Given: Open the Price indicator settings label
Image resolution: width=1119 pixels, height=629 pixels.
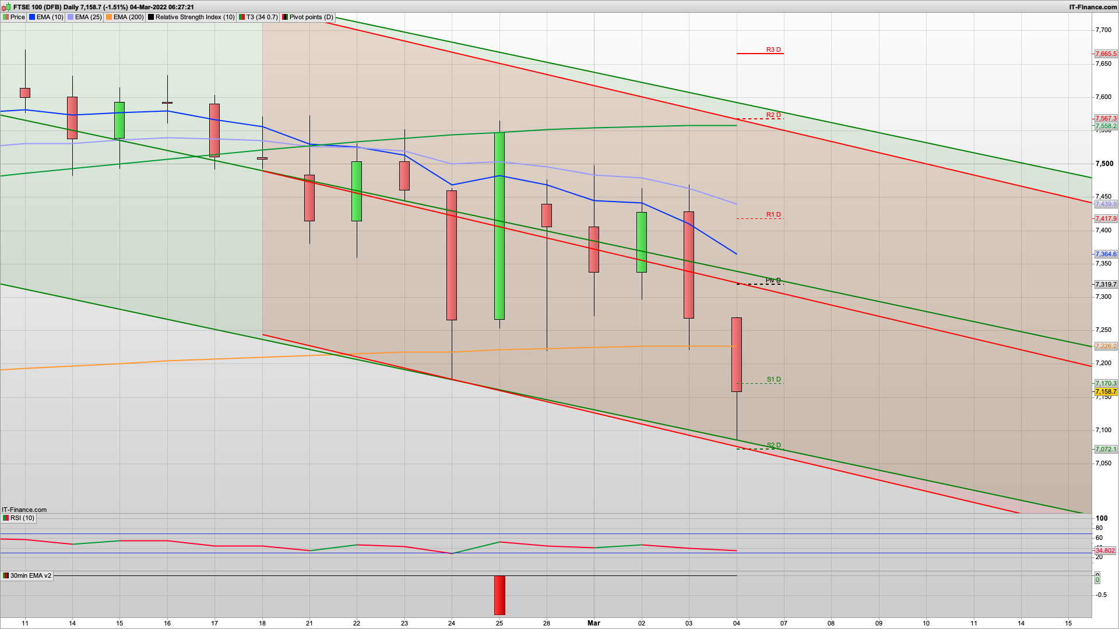Looking at the screenshot, I should (18, 17).
